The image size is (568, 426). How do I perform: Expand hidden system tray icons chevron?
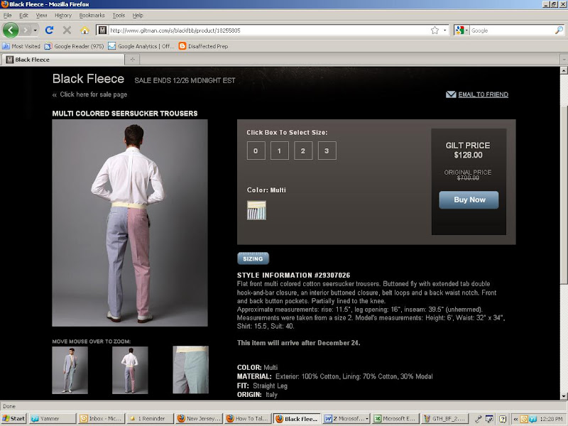click(515, 419)
